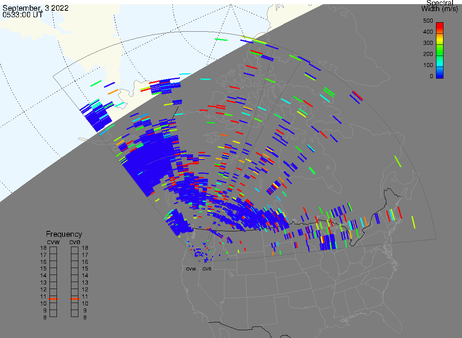Click the red marker on cvw frequency bar
The width and height of the screenshot is (462, 338).
[x=53, y=299]
